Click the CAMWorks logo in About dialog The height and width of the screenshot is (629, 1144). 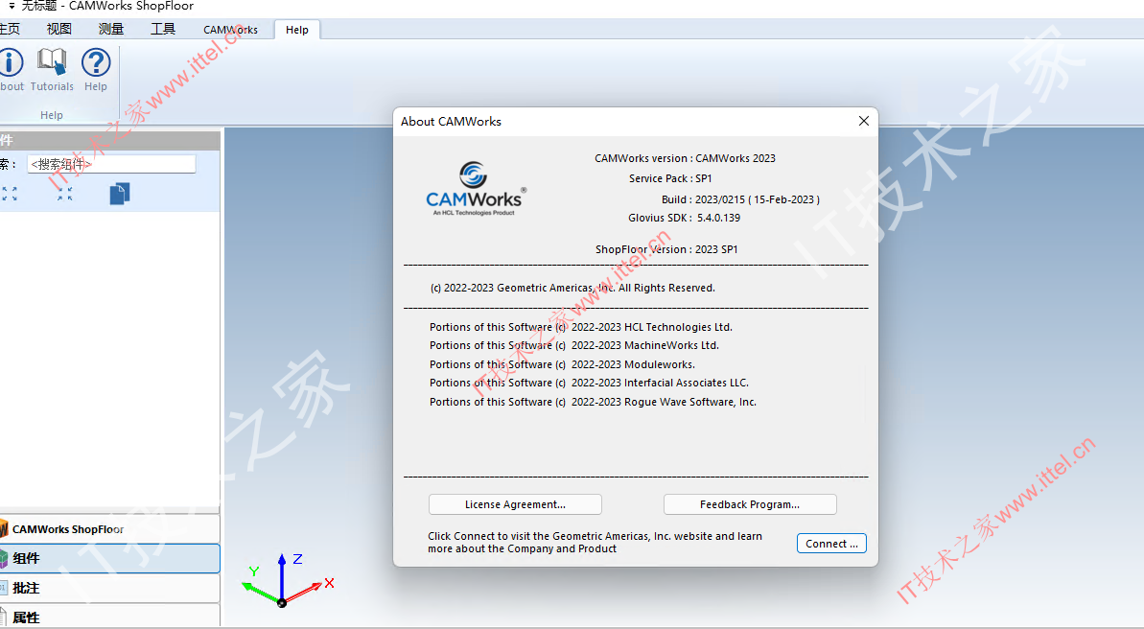click(475, 189)
